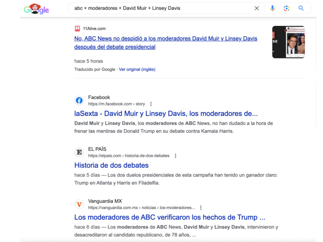Open 'Los moderadores de ABC verificaron' result
This screenshot has width=323, height=242.
(170, 217)
